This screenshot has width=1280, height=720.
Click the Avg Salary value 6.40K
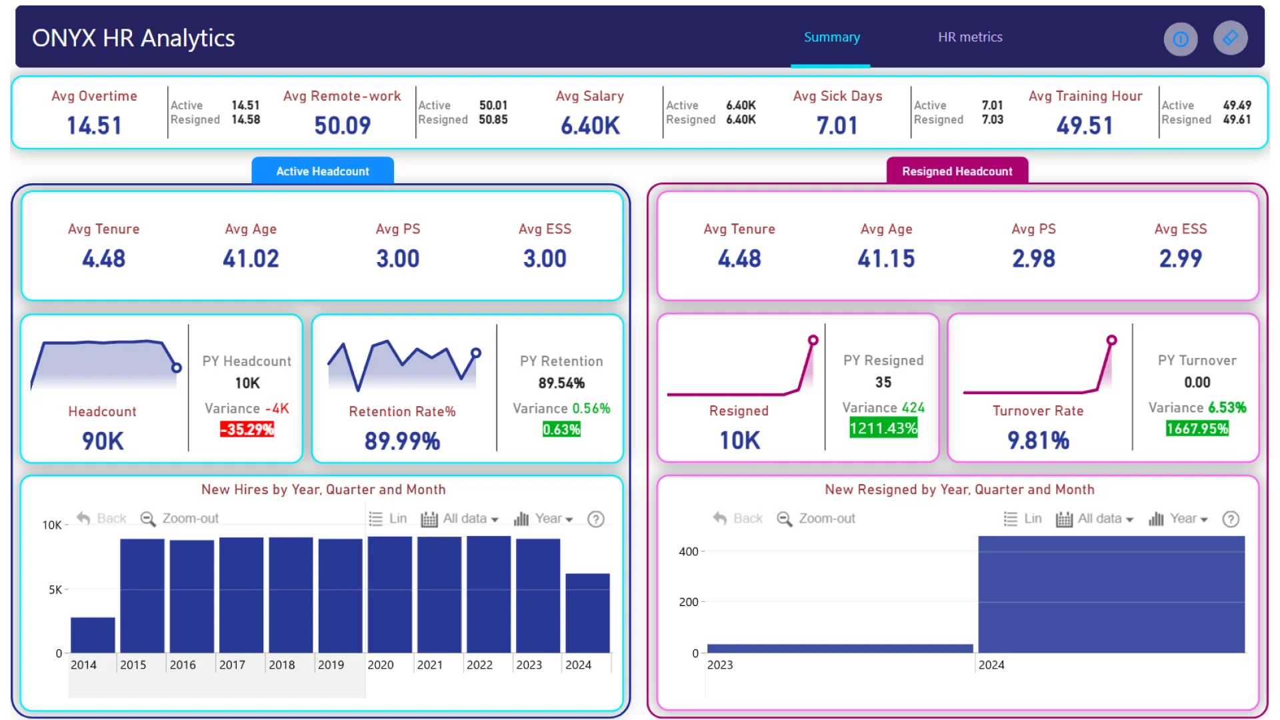click(x=590, y=125)
